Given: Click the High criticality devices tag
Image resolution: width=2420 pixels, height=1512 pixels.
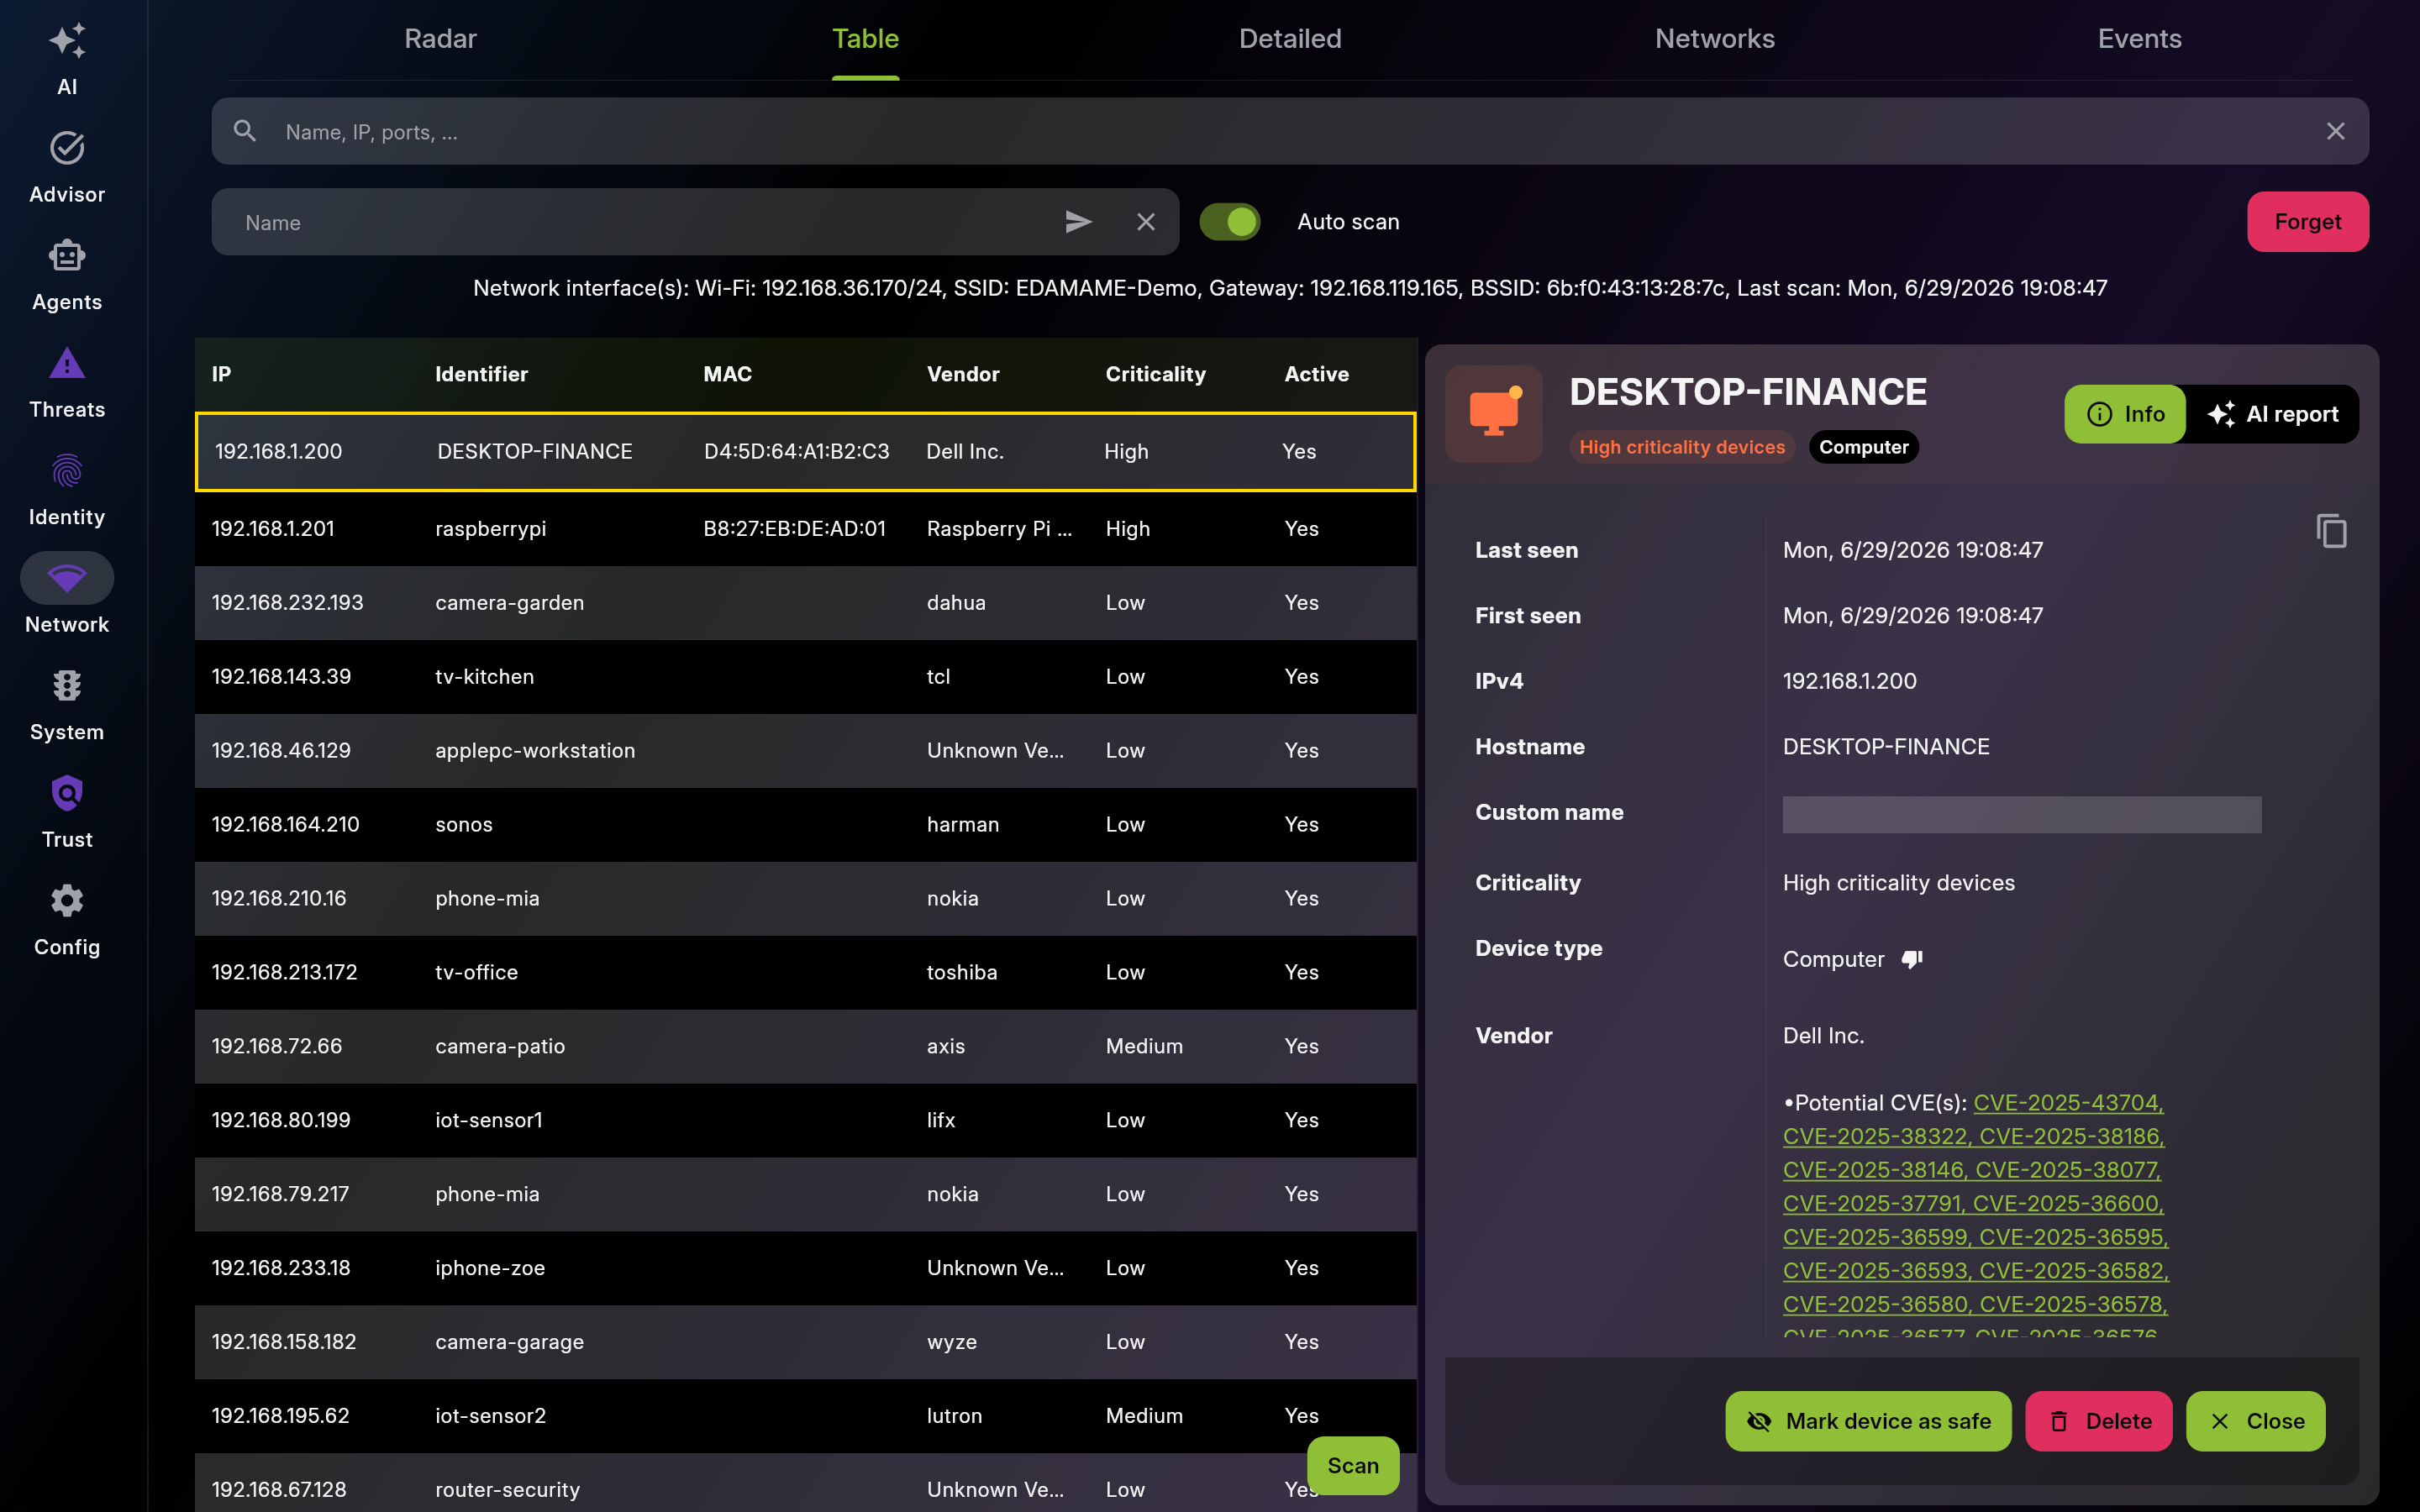Looking at the screenshot, I should 1682,447.
